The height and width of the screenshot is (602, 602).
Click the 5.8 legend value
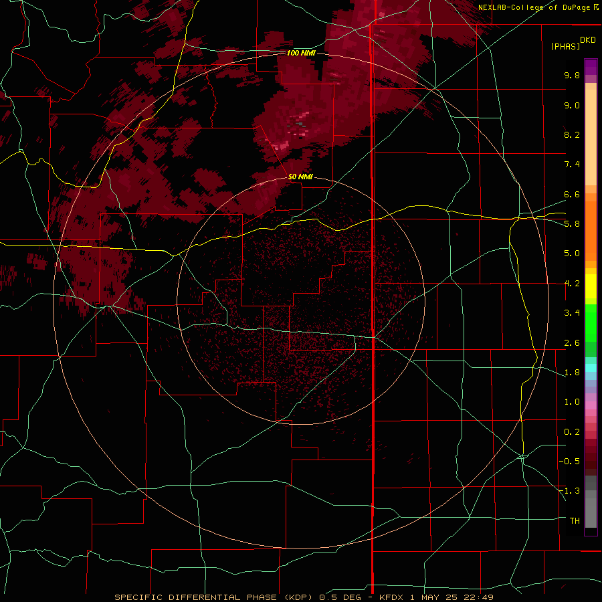pos(572,224)
